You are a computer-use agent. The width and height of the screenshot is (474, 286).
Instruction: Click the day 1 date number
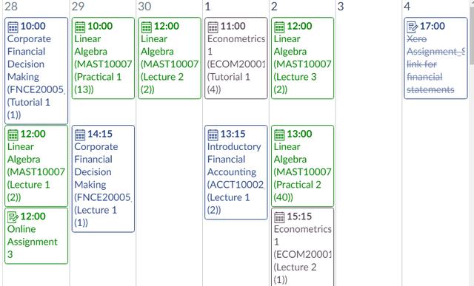[207, 7]
